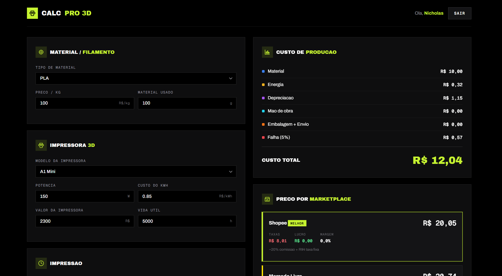The image size is (502, 276).
Task: Click the Sair logout button
Action: tap(460, 13)
